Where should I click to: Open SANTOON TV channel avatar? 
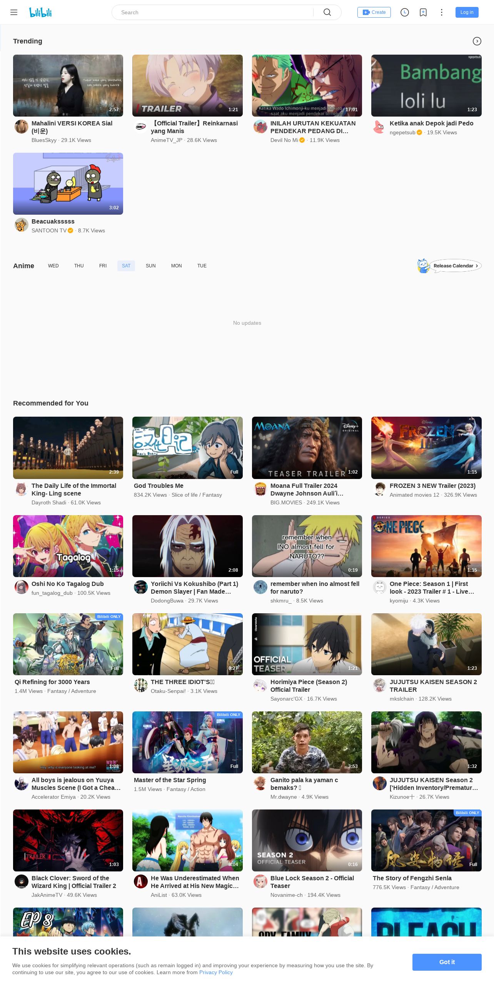pos(22,225)
